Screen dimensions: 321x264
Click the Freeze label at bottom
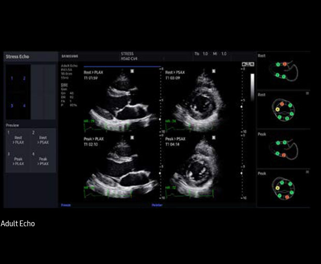(66, 205)
